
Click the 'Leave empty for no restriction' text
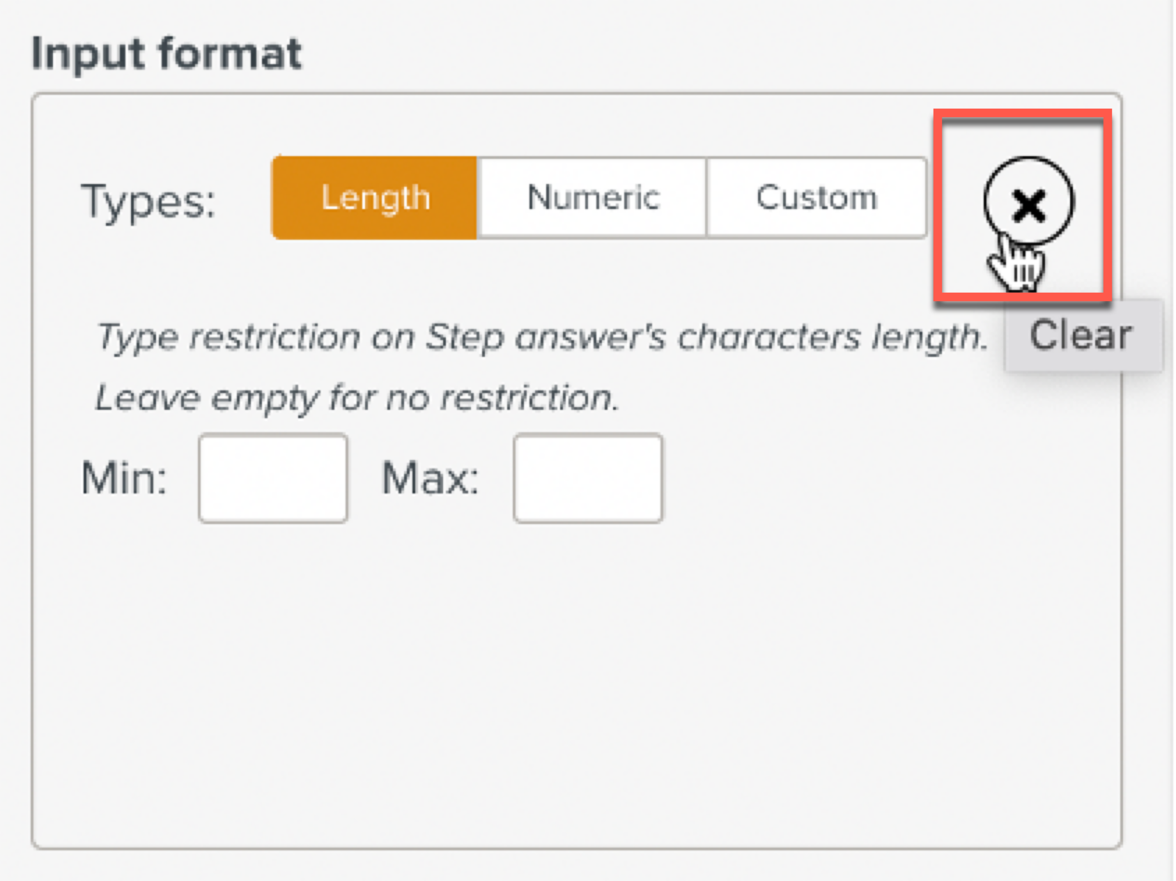357,398
